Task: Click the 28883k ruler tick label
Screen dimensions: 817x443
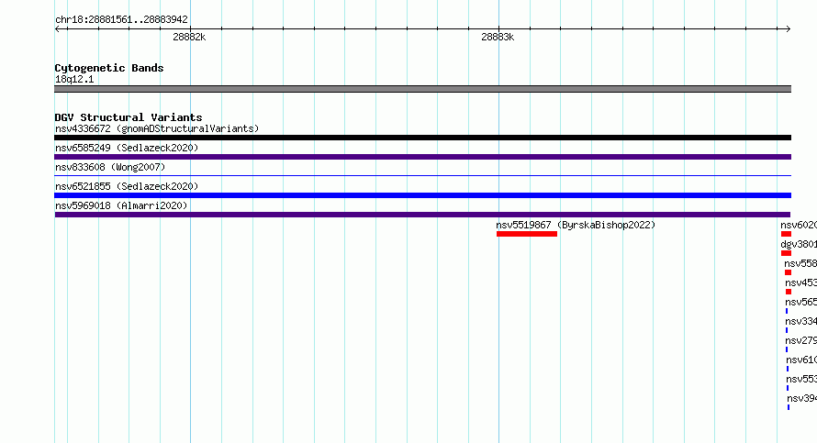Action: [x=498, y=37]
